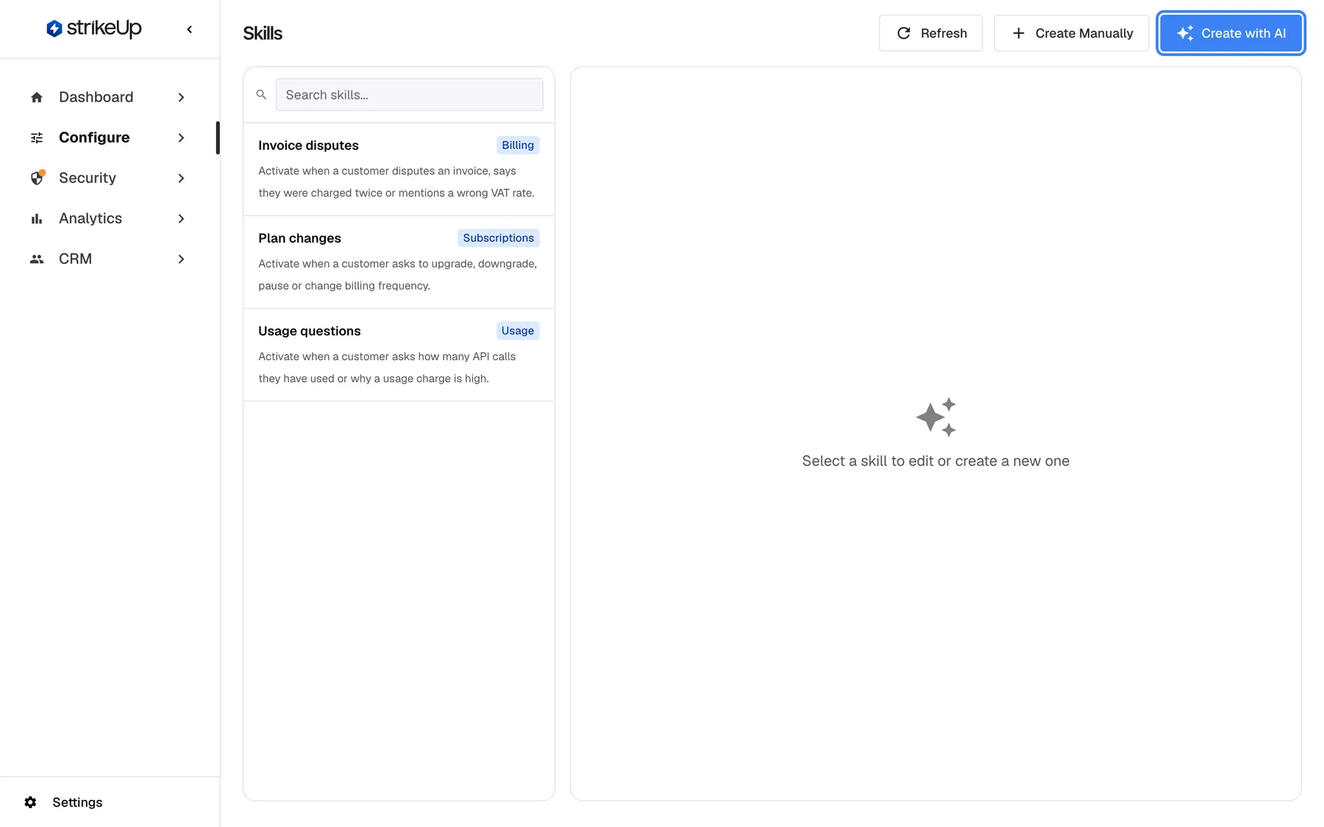Click the Subscriptions tag
Screen dimensions: 1324x827
click(498, 237)
